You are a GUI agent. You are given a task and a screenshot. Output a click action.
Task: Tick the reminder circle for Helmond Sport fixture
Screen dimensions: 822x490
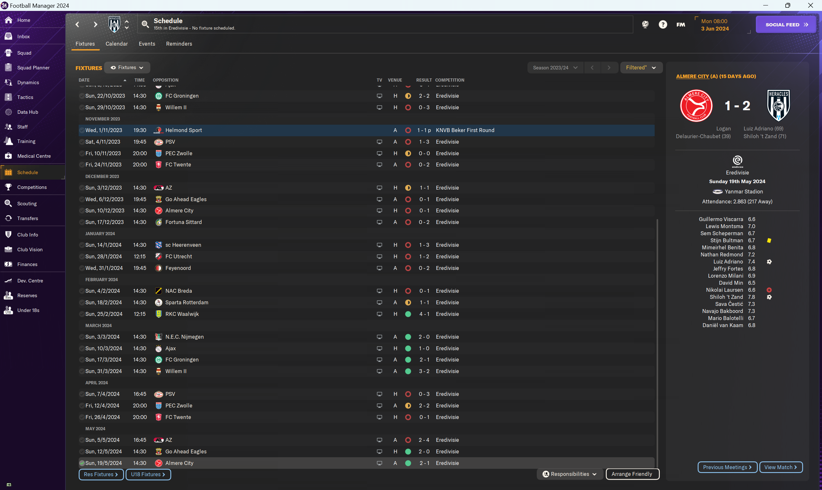pos(82,130)
